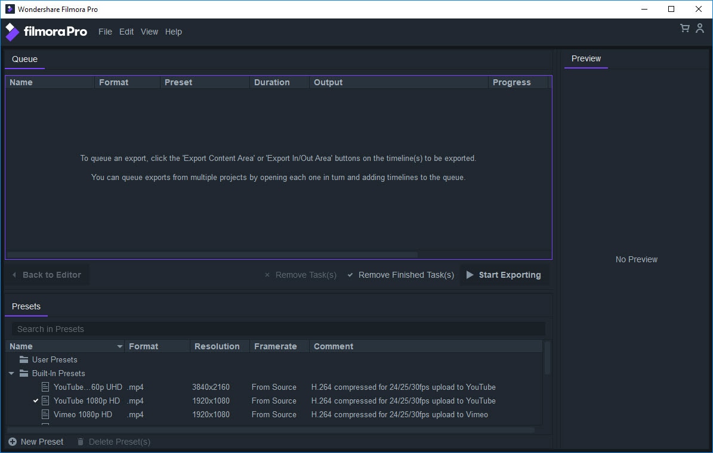Screen dimensions: 713x453
Task: Click the Queue Preset column header
Action: [x=205, y=82]
